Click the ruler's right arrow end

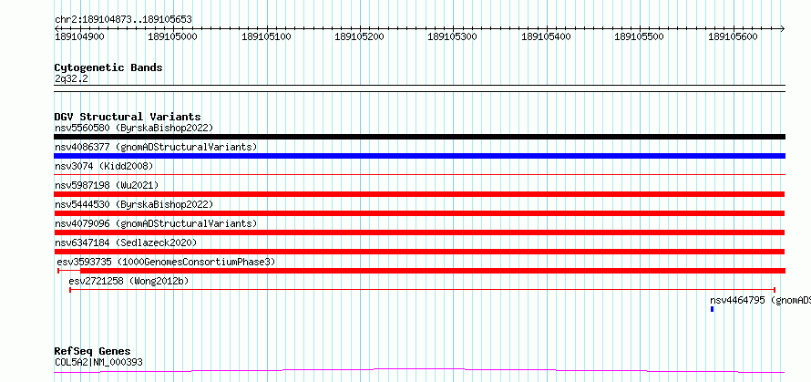[783, 28]
